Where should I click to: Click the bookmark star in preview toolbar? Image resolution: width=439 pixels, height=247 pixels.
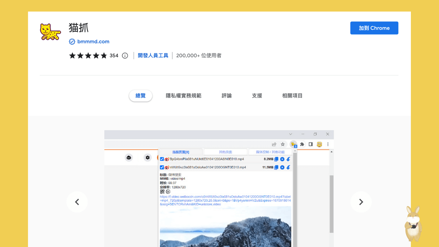click(x=283, y=145)
